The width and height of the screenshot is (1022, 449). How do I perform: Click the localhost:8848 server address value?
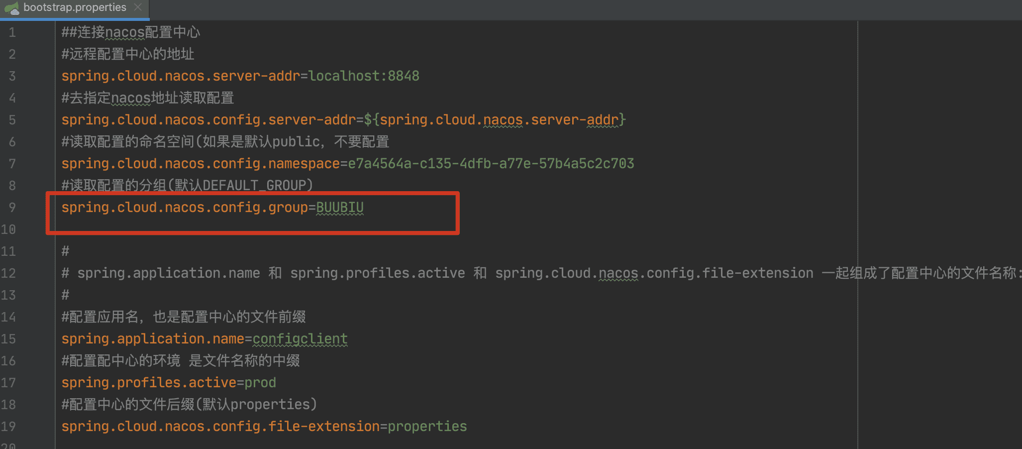pos(364,76)
